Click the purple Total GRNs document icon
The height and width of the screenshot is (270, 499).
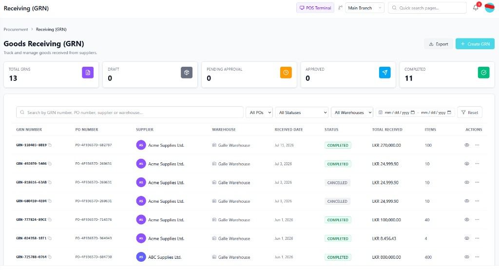pyautogui.click(x=88, y=73)
